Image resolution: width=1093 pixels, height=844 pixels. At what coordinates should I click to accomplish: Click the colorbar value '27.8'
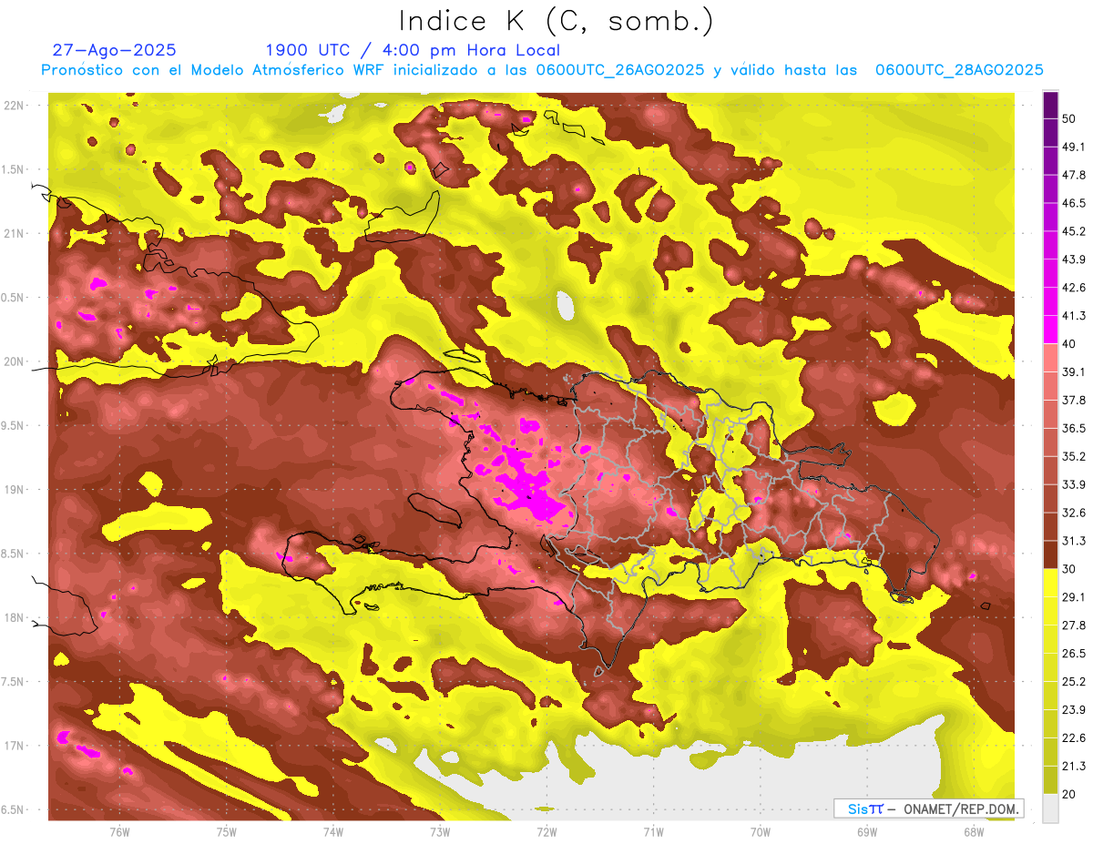pyautogui.click(x=1073, y=625)
